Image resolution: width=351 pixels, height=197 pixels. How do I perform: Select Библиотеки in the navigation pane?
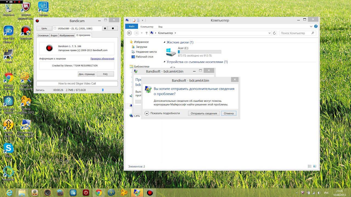pyautogui.click(x=141, y=66)
